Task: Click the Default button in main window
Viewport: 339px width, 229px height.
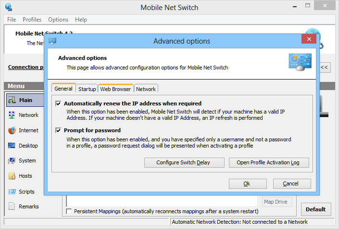Action: click(316, 209)
